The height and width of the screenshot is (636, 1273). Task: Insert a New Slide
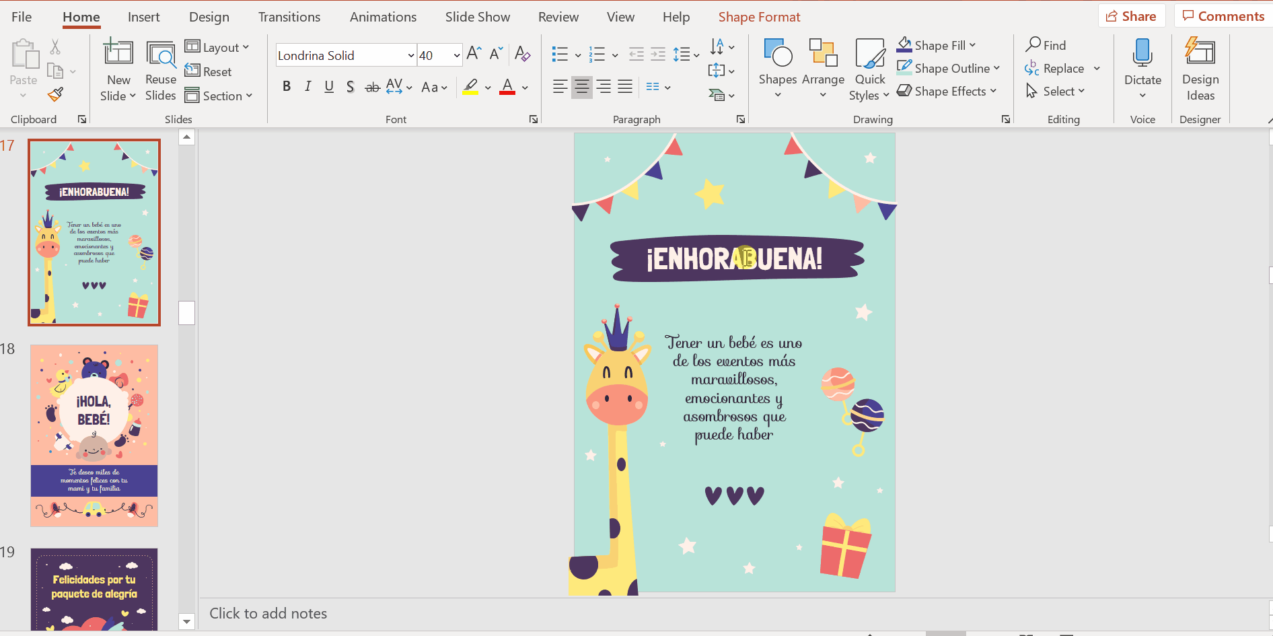pyautogui.click(x=118, y=70)
